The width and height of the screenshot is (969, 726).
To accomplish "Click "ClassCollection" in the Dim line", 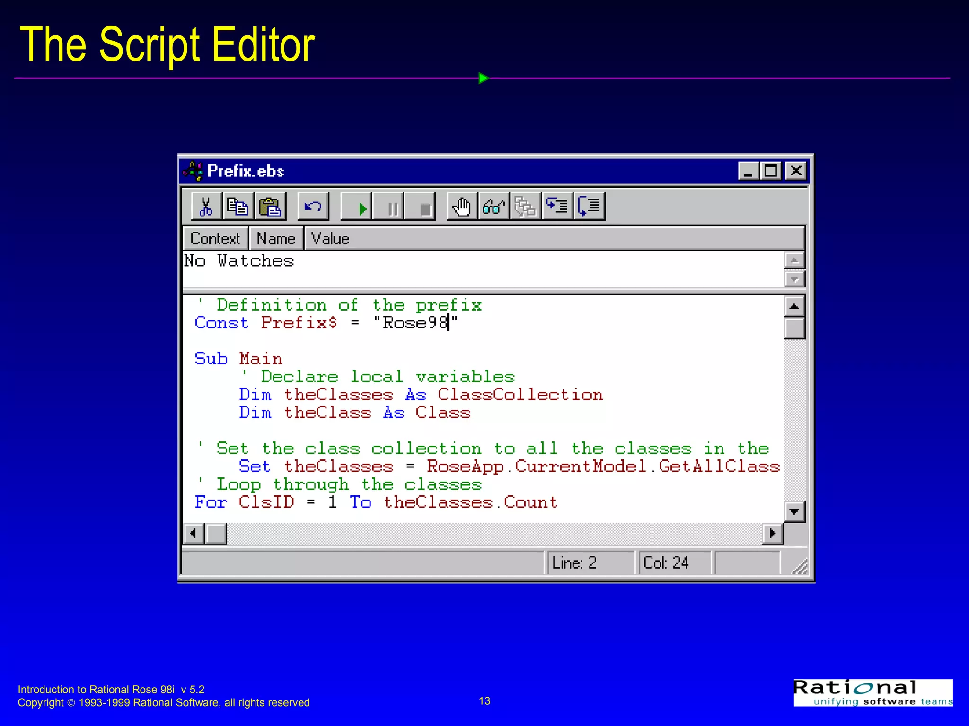I will tap(520, 395).
